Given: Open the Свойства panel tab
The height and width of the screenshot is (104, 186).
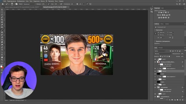Looking at the screenshot, I should click(157, 24).
